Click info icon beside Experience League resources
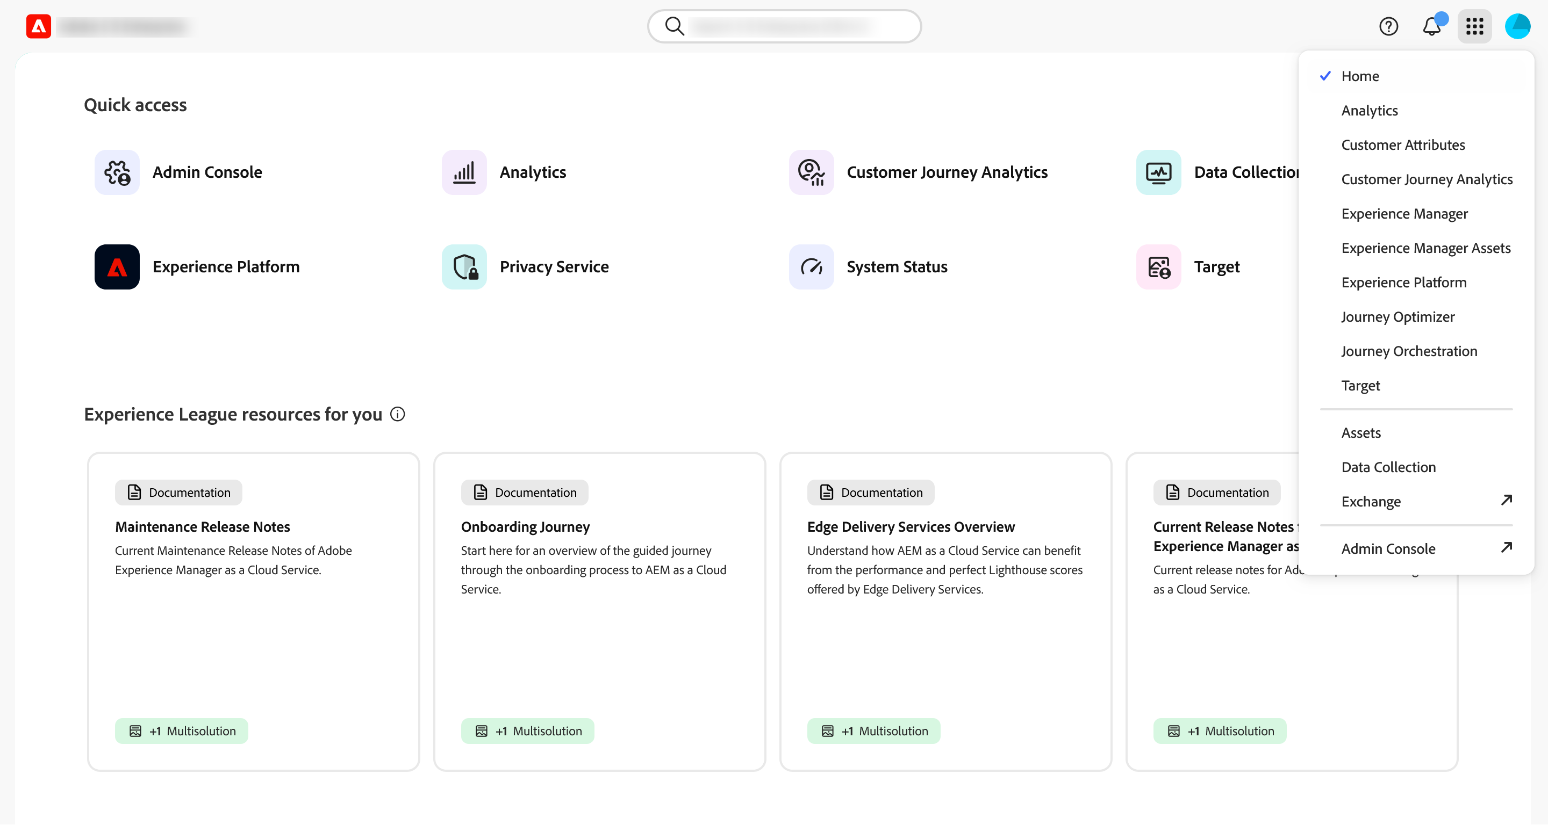Screen dimensions: 1548x825 tap(398, 414)
